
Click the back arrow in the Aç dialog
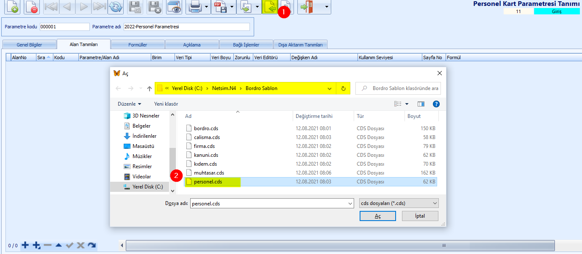click(118, 88)
